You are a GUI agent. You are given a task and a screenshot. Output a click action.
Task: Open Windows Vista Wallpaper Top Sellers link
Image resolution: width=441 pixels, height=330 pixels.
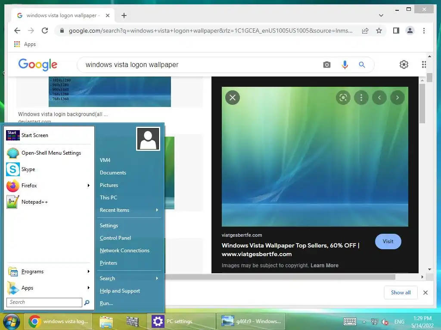click(291, 250)
